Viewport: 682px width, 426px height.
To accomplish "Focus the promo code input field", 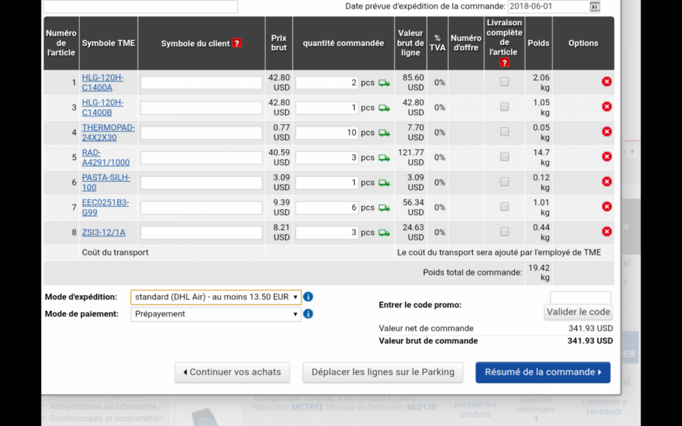I will 580,298.
